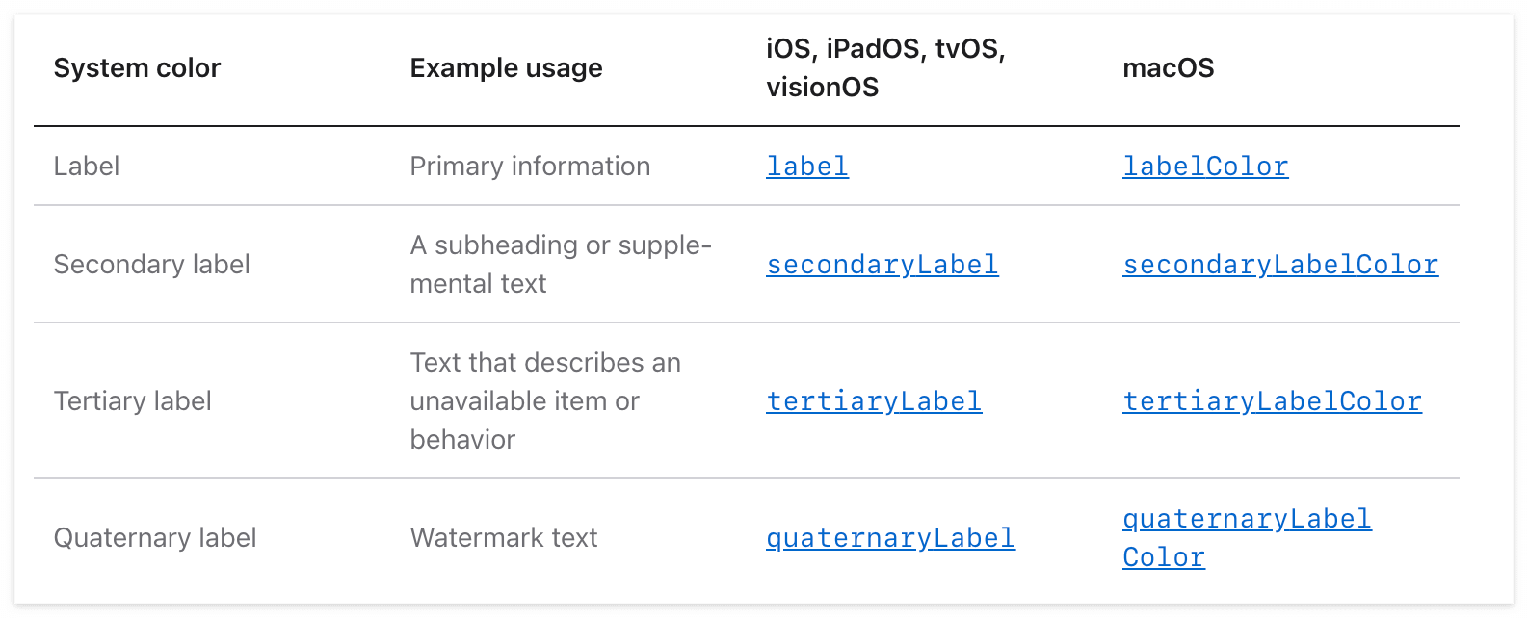The image size is (1528, 618).
Task: Visit the quaternaryLabelColor macOS link
Action: click(x=1247, y=538)
